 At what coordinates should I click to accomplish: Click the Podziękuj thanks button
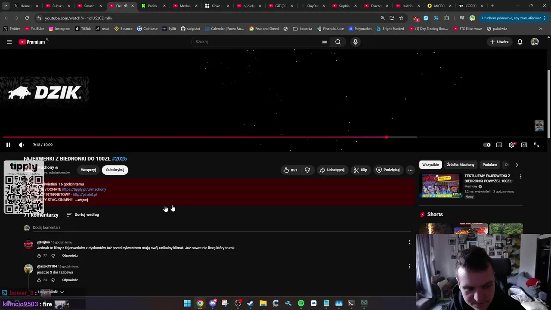click(x=388, y=170)
